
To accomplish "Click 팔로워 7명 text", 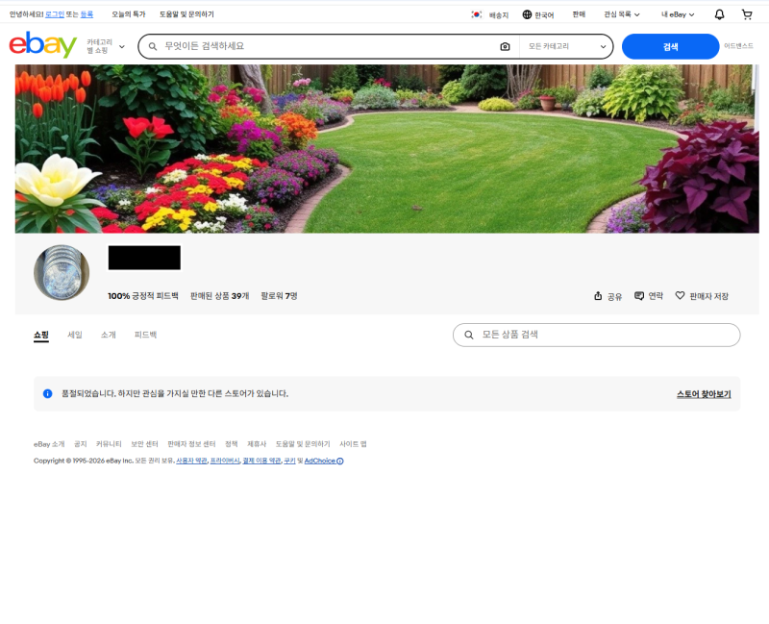I will click(x=279, y=296).
